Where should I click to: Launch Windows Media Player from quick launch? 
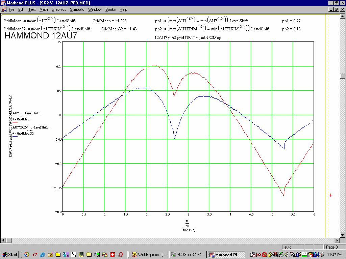pos(27,255)
